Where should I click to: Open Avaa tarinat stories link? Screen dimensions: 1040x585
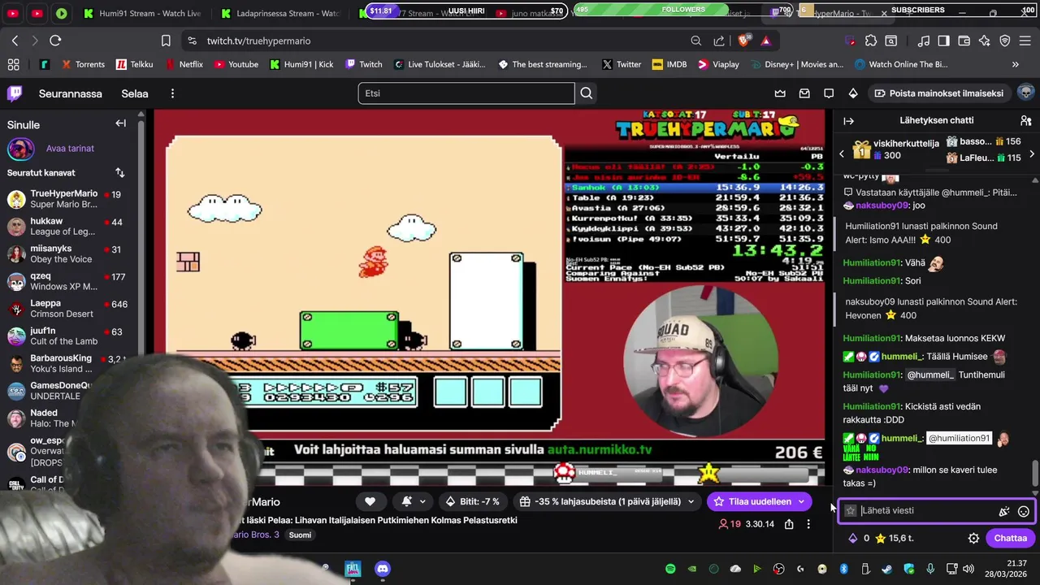point(70,149)
